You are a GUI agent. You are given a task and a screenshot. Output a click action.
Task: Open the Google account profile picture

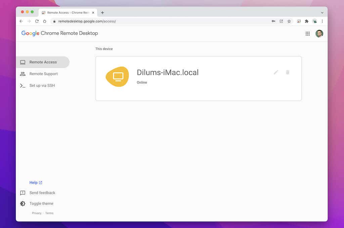[319, 34]
